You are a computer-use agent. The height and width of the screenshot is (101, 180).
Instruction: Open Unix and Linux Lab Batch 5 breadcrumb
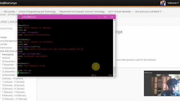pos(148,12)
